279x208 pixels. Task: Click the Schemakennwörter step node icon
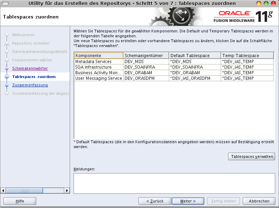(x=7, y=68)
